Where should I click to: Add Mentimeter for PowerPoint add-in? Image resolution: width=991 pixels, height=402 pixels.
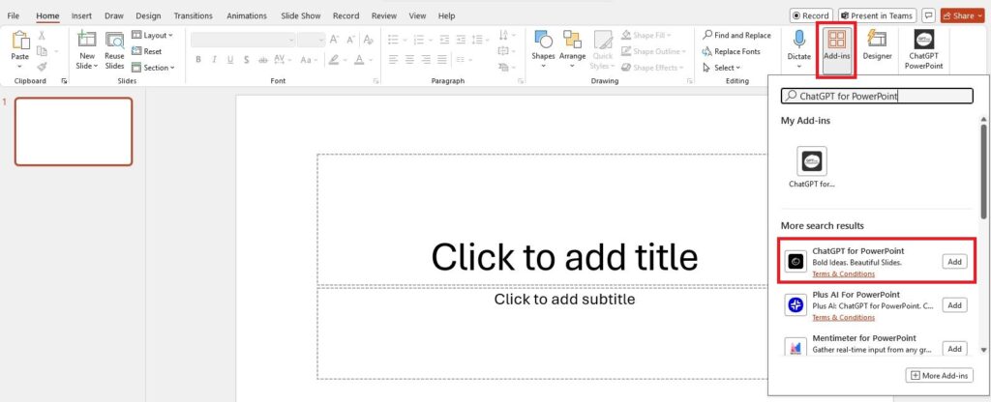pos(954,348)
